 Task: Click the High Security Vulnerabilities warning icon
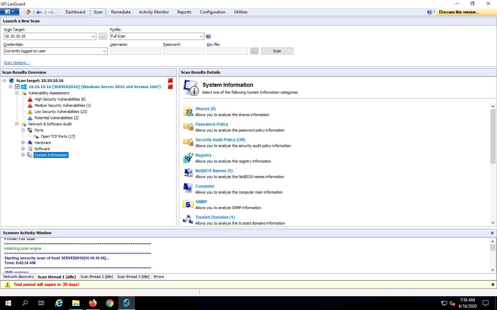[30, 99]
